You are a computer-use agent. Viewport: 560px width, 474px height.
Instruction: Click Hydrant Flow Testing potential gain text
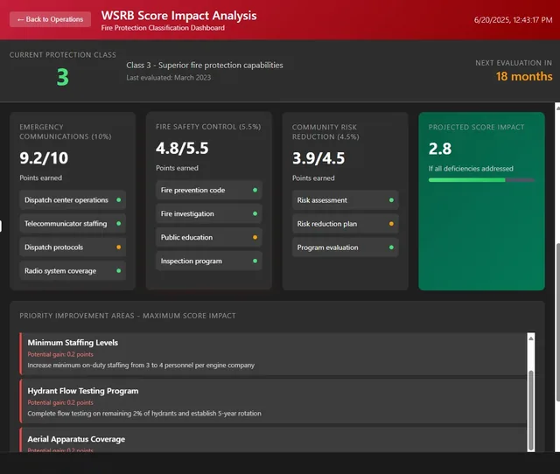click(x=60, y=402)
